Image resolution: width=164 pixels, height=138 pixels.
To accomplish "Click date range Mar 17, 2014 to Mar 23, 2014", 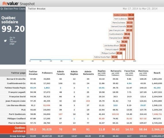I will click(x=140, y=9).
